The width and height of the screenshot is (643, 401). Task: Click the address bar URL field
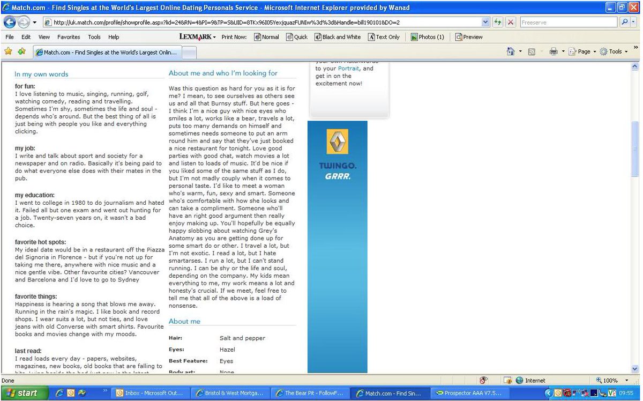[262, 23]
